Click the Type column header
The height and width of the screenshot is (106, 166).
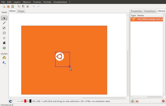(133, 16)
